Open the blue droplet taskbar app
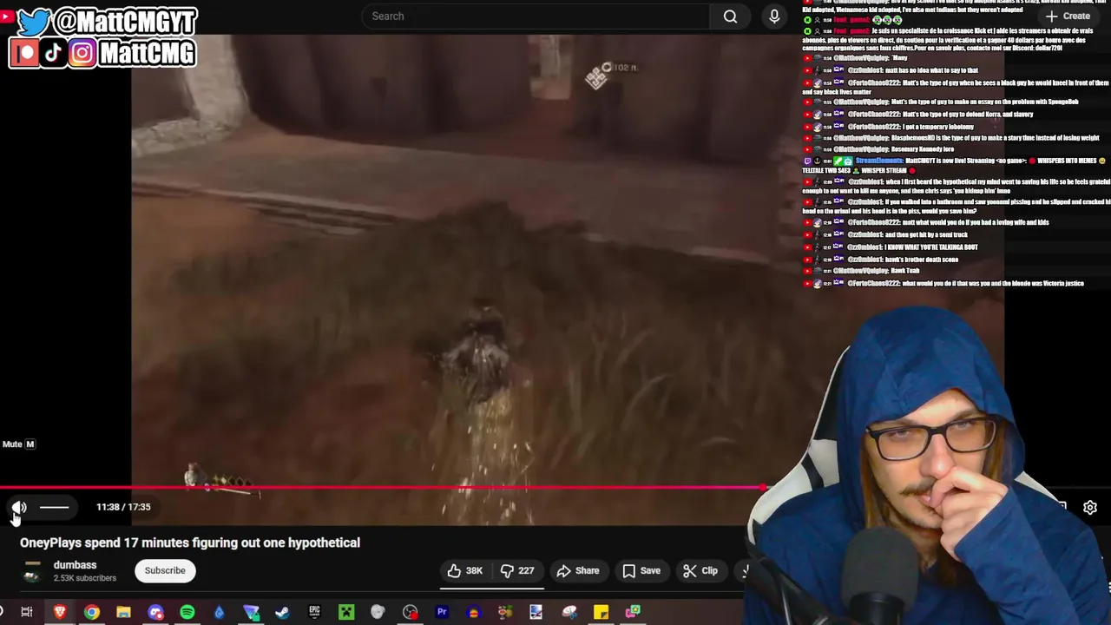This screenshot has width=1111, height=625. 219,612
